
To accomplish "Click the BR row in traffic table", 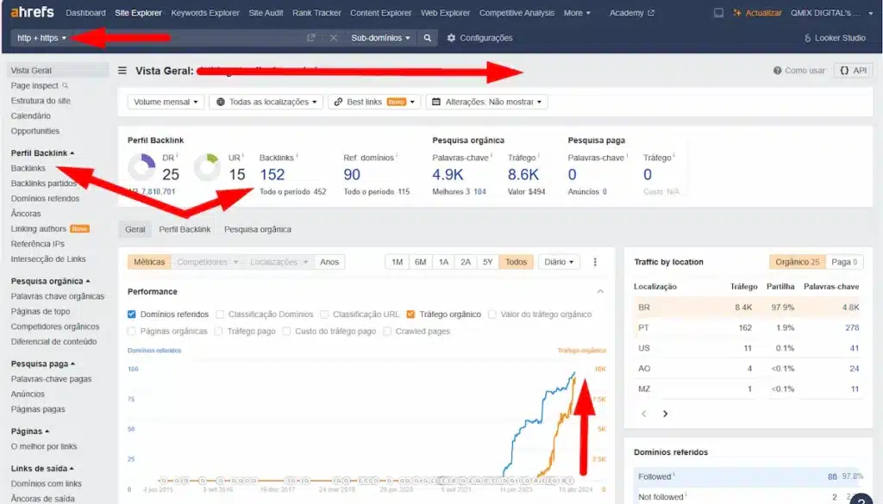I will [x=747, y=307].
